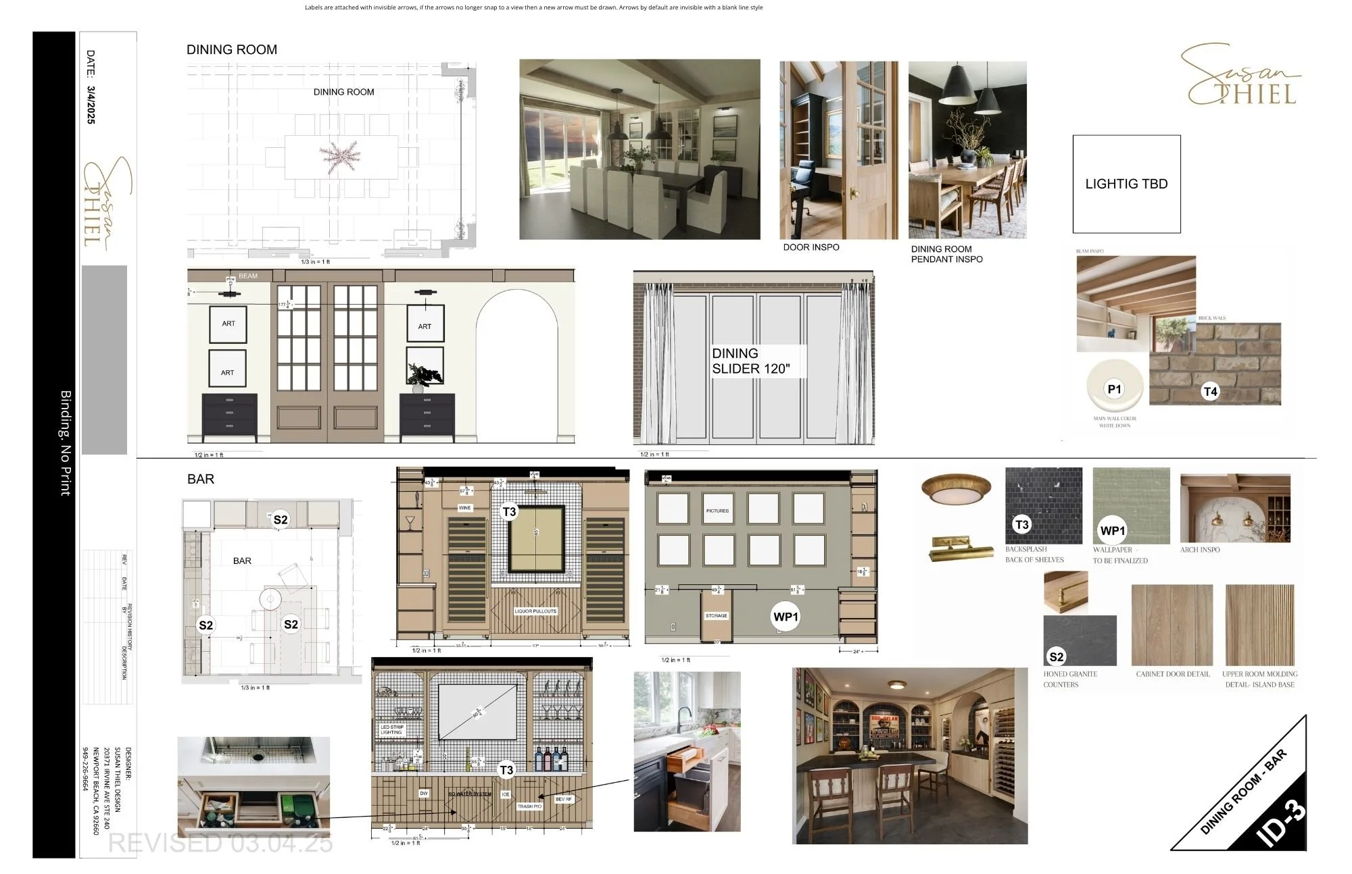The width and height of the screenshot is (1352, 874).
Task: Click the ID-3 sheet number
Action: click(x=1281, y=823)
